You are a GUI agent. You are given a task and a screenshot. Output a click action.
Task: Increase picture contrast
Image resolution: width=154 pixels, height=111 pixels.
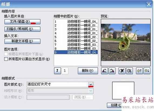pyautogui.click(x=122, y=71)
